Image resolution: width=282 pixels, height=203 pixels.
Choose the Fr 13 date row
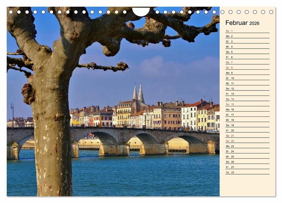click(x=247, y=94)
